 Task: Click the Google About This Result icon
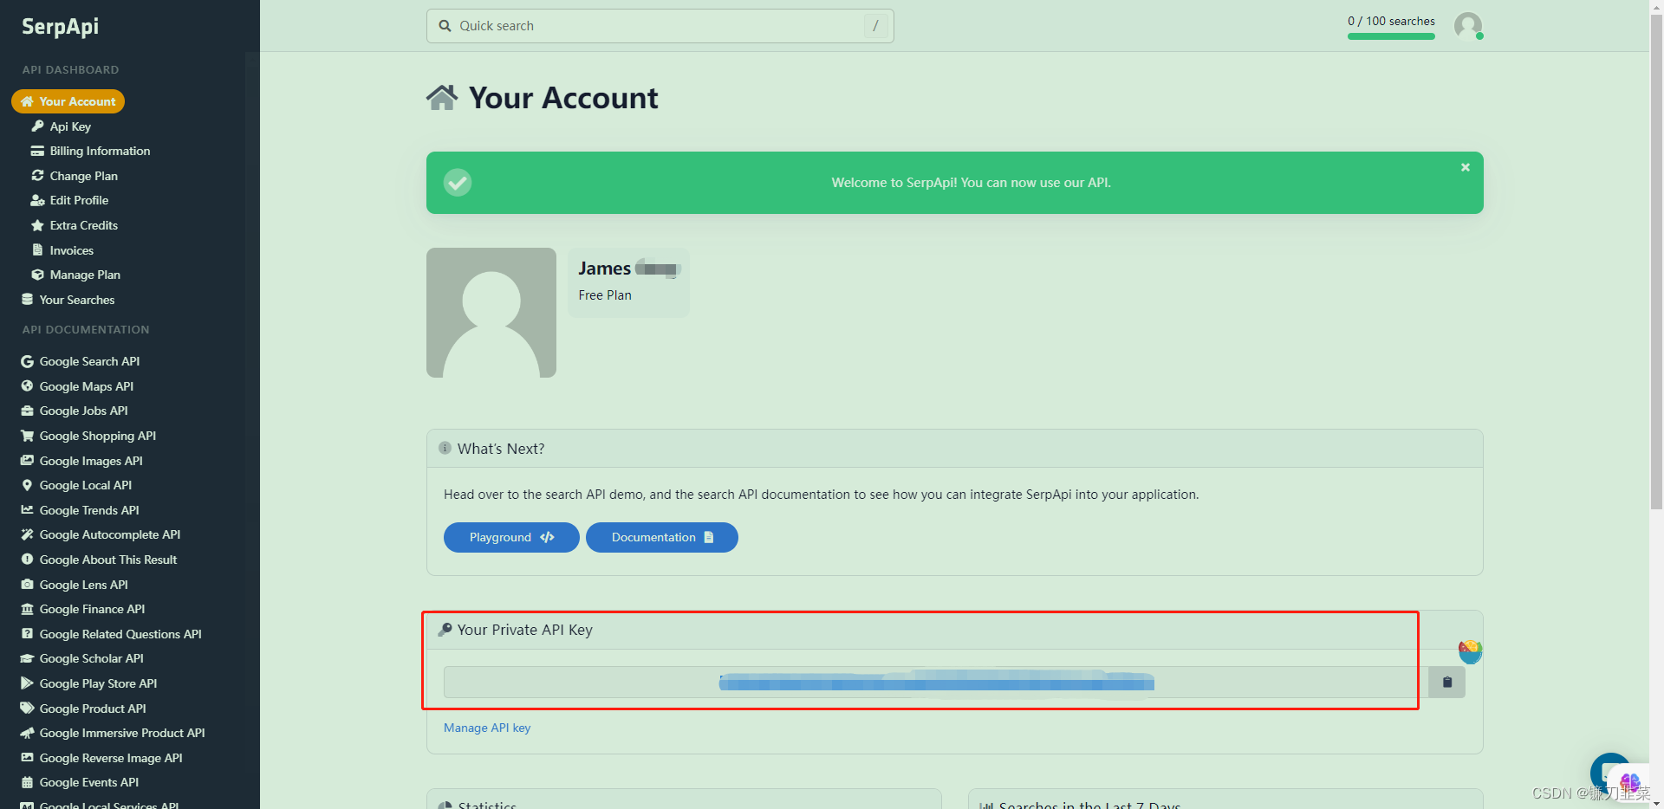(x=27, y=560)
